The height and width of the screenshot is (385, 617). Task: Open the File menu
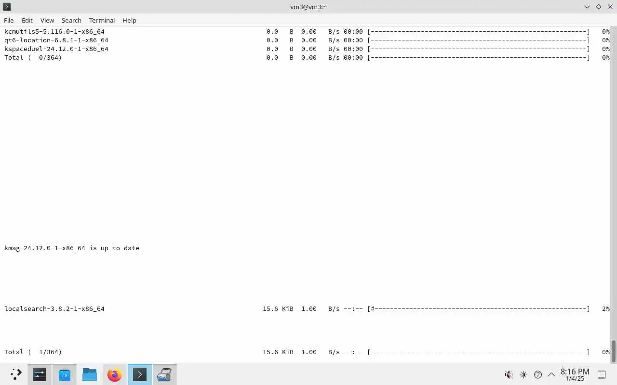click(9, 20)
